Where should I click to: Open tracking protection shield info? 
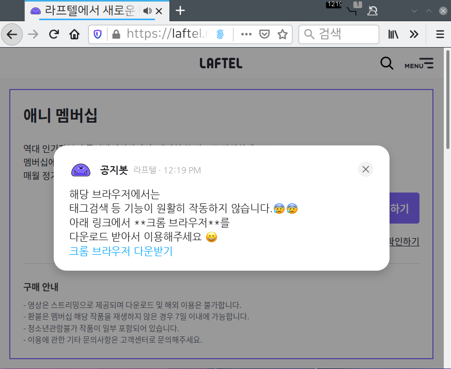pos(98,35)
